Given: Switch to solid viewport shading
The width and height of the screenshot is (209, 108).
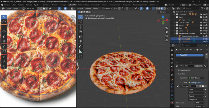Looking at the screenshot, I should pyautogui.click(x=159, y=8).
